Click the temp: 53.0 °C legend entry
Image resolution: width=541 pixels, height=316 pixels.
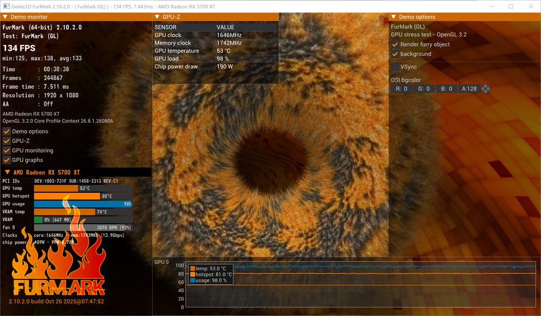pyautogui.click(x=208, y=269)
